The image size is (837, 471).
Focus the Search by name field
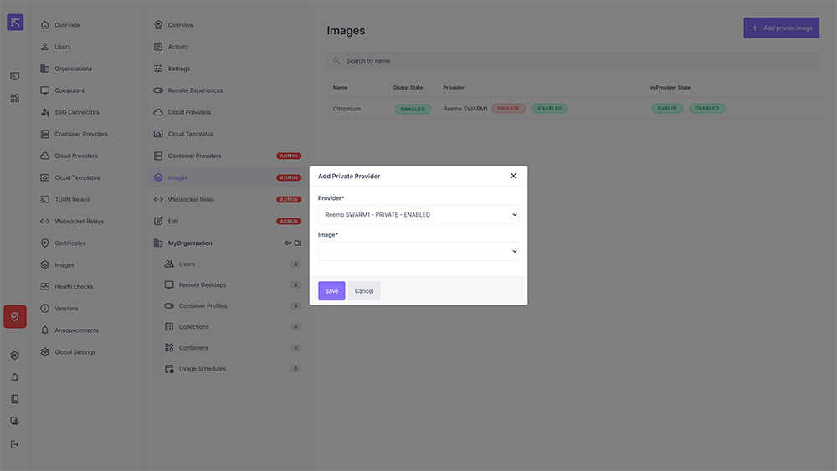[573, 61]
